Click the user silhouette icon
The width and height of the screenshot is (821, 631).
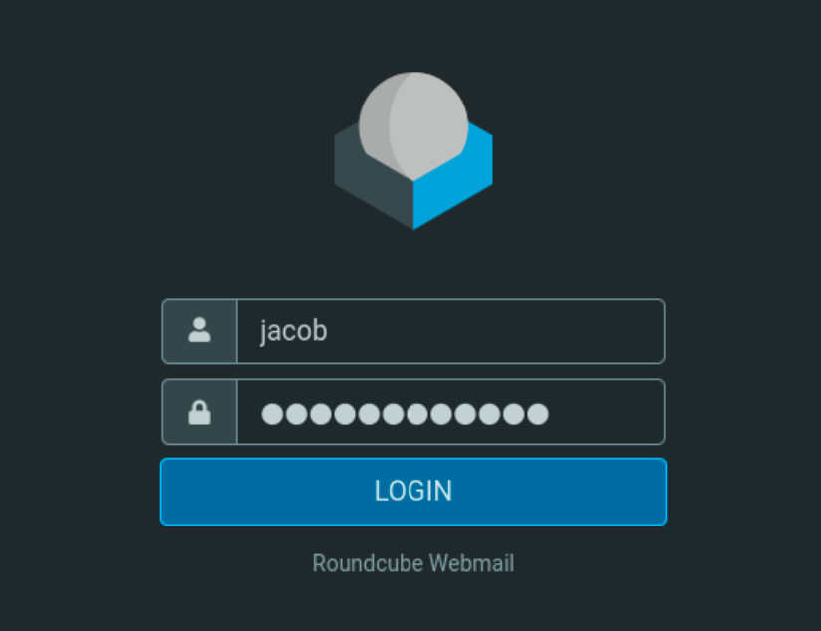click(199, 330)
